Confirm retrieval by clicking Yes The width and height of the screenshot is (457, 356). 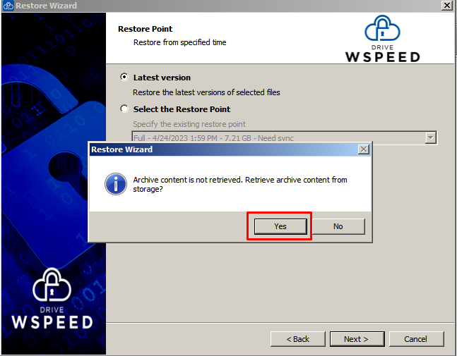click(280, 226)
